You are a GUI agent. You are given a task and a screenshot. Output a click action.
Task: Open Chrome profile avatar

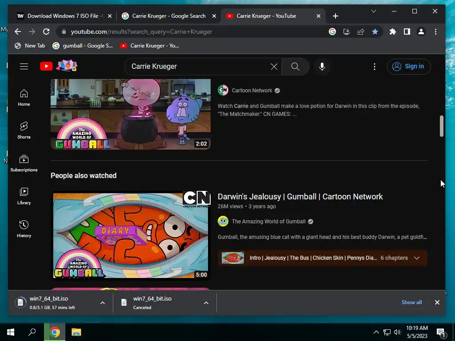pyautogui.click(x=421, y=32)
